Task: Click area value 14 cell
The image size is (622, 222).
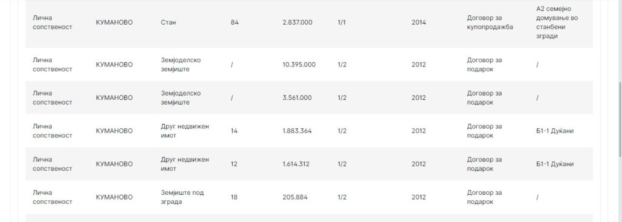Action: [x=234, y=131]
